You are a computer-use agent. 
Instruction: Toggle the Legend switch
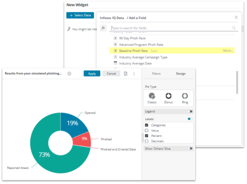(x=190, y=112)
